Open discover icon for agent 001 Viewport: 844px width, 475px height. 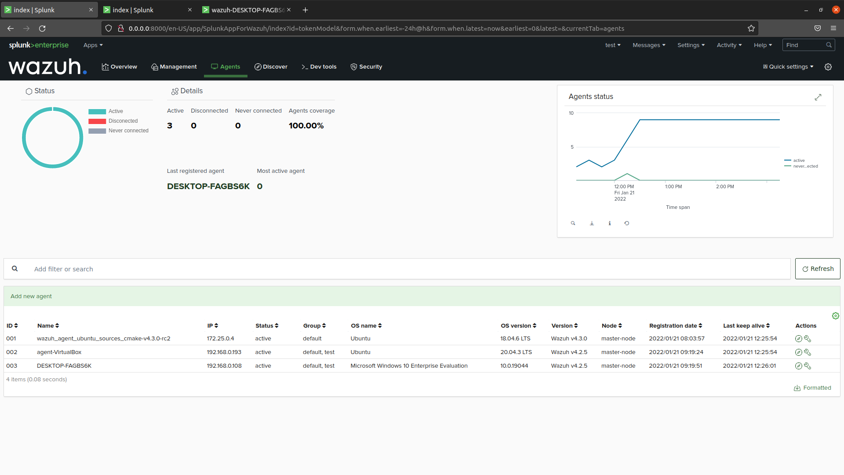point(799,339)
